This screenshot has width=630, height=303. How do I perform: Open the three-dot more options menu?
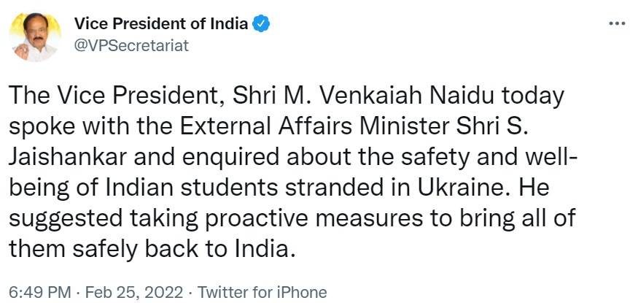coord(616,24)
